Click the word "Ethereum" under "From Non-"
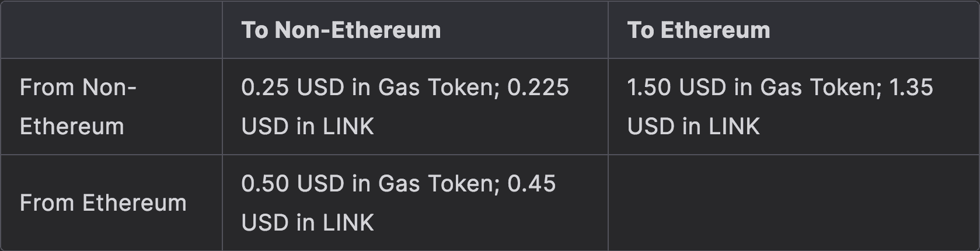The height and width of the screenshot is (251, 980). [x=72, y=127]
